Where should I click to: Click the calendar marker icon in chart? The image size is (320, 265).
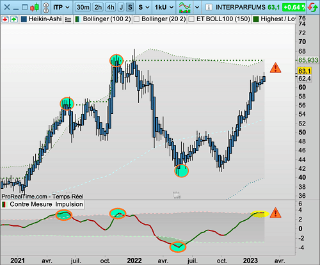point(177,195)
